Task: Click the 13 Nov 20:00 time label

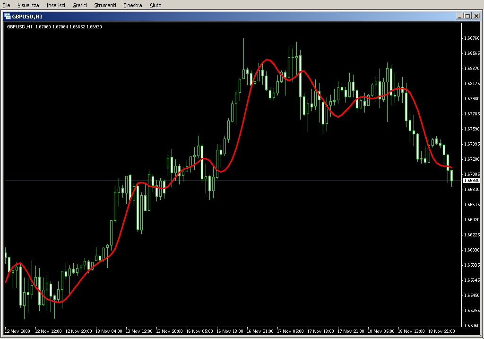Action: pyautogui.click(x=169, y=331)
